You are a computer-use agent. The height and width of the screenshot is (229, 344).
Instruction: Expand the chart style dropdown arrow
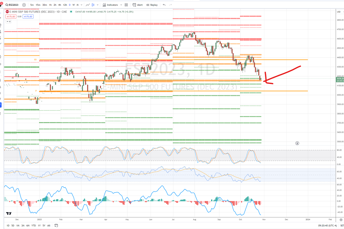point(98,5)
